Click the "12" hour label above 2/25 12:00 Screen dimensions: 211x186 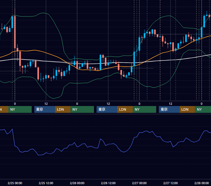46,104
